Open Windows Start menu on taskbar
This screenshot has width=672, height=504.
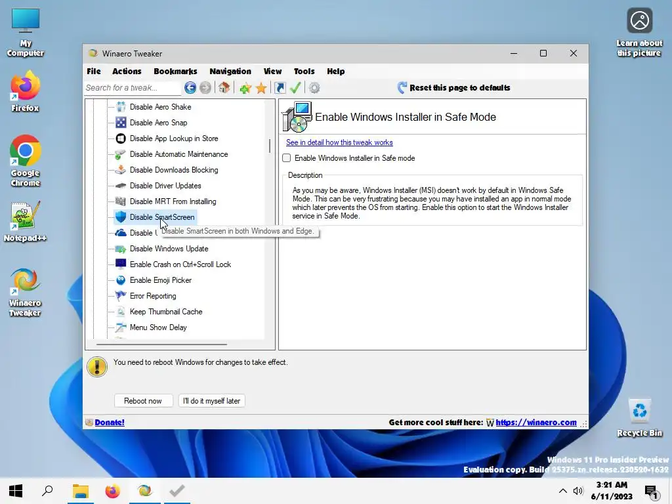pyautogui.click(x=16, y=491)
